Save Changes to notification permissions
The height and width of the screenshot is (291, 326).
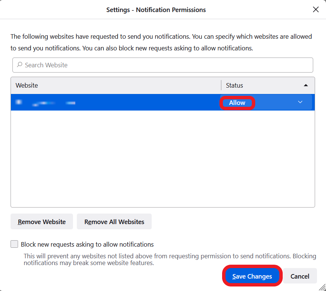click(252, 276)
